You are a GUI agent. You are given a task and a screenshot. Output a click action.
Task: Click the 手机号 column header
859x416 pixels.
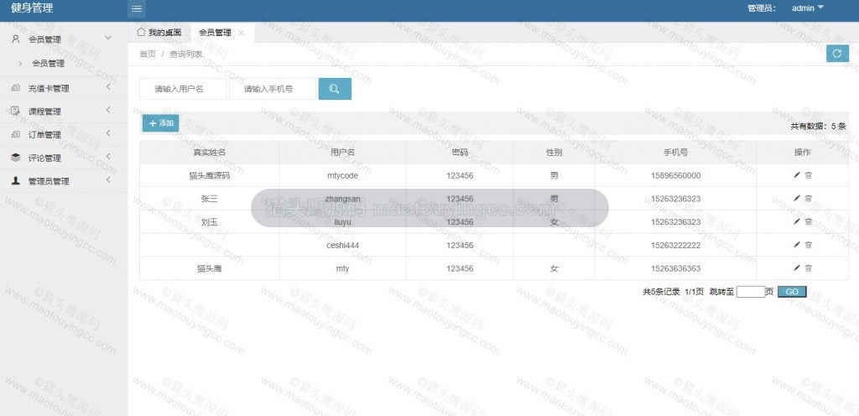(675, 152)
